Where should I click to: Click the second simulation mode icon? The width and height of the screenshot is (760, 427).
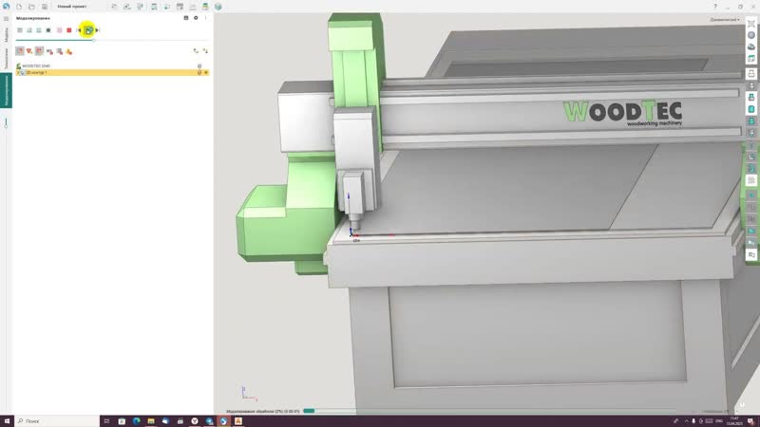pos(29,30)
